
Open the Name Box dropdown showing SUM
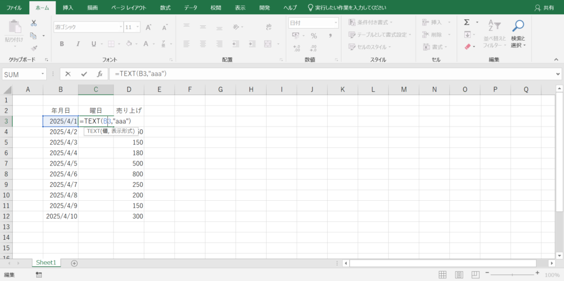click(x=43, y=74)
